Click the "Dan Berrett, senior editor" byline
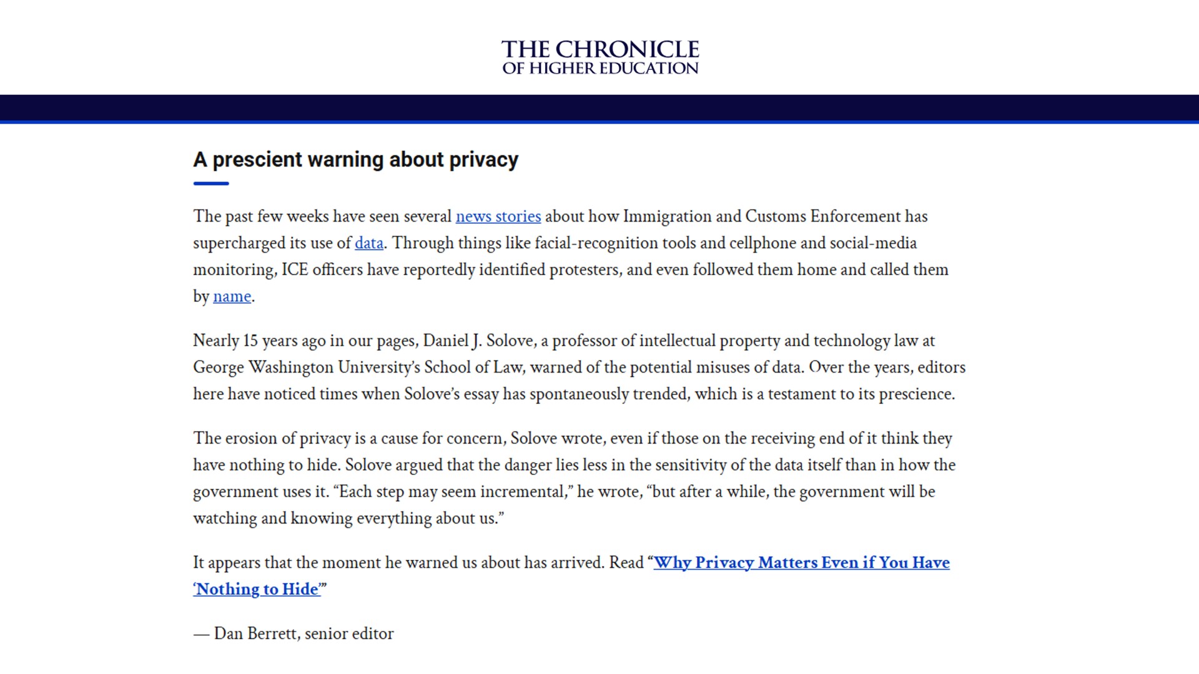 tap(303, 634)
